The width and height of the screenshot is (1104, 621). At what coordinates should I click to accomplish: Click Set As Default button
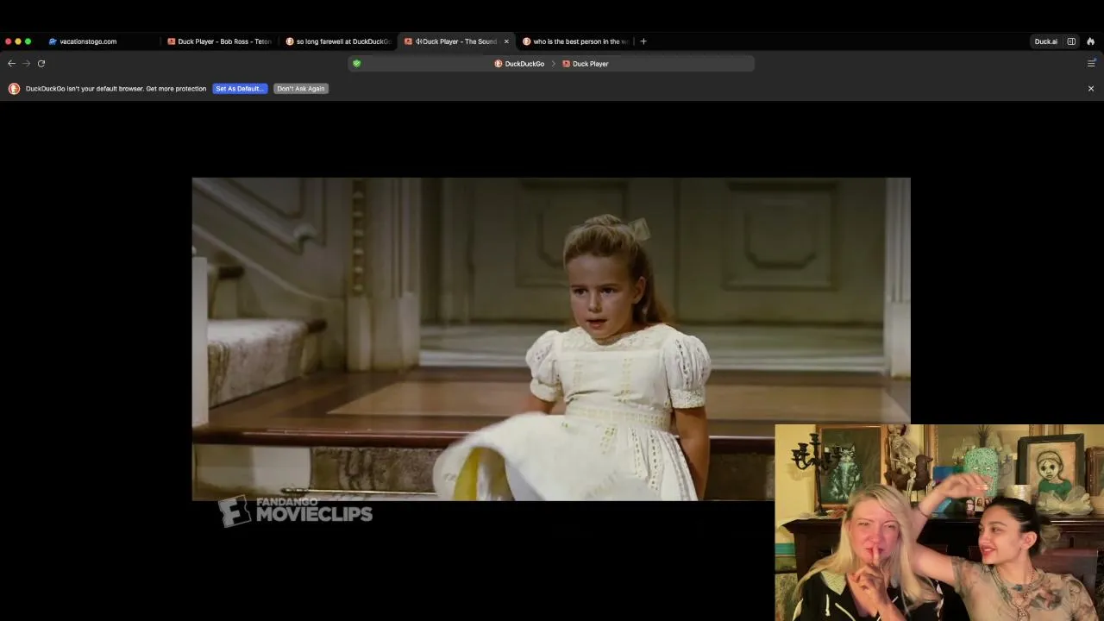(x=240, y=88)
